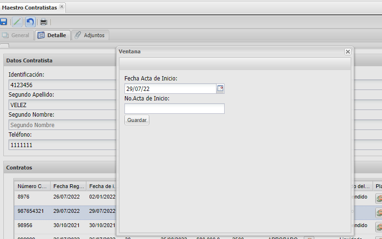Screen dimensions: 382x239
Task: Click plan icon in row 987654321
Action: coord(379,213)
